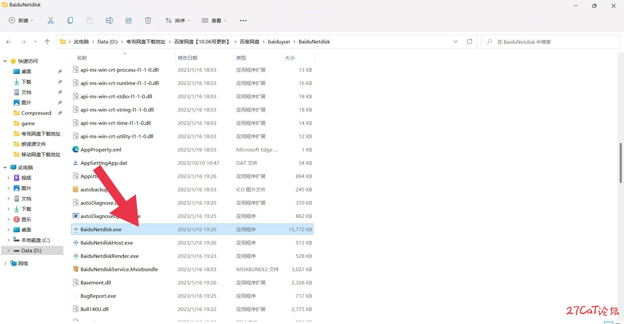Open the 新建 (New) dropdown
The image size is (624, 324).
tap(21, 20)
